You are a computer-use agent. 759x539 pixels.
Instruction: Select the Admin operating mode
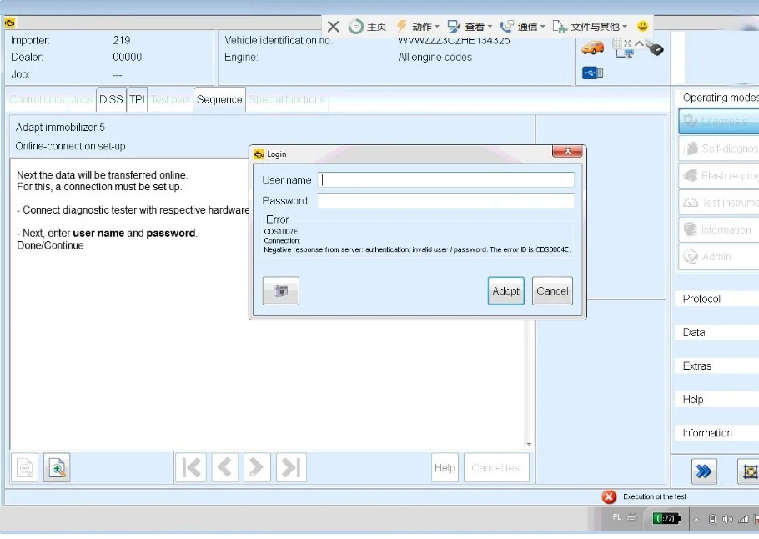(x=718, y=257)
